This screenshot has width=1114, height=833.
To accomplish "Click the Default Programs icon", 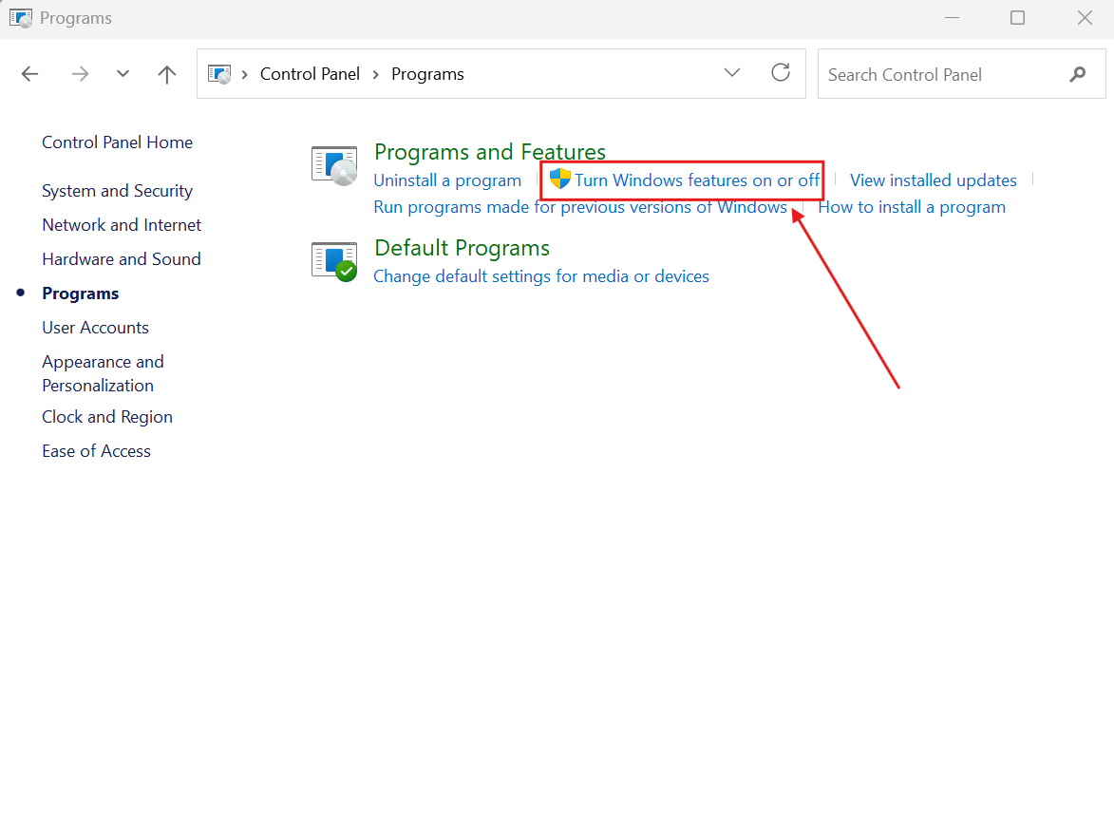I will pyautogui.click(x=334, y=261).
